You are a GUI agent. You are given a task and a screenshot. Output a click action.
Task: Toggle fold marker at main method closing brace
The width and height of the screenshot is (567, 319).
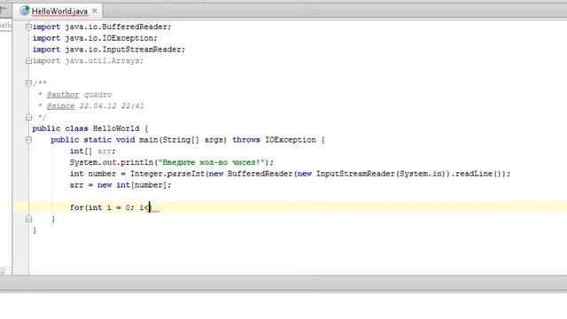(28, 219)
